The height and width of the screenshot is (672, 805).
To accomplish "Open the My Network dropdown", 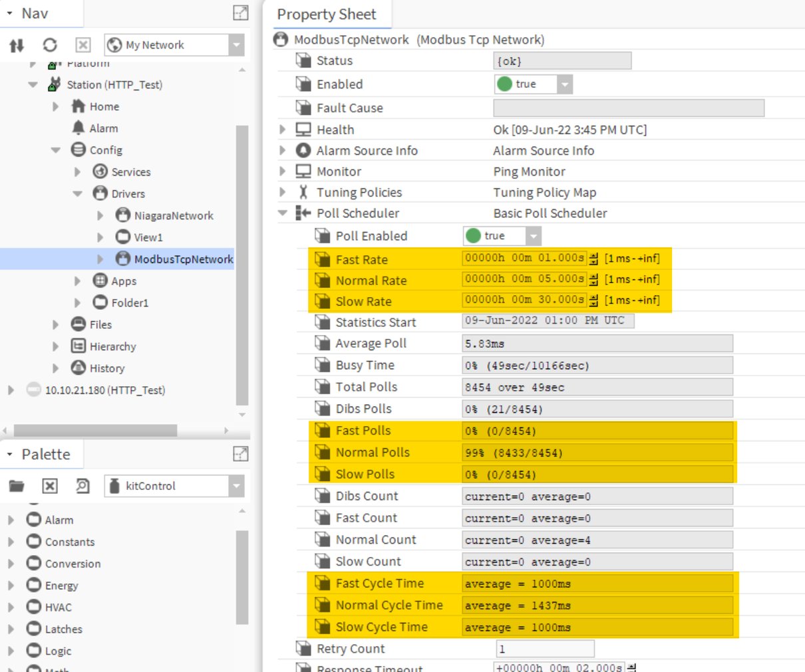I will (236, 45).
